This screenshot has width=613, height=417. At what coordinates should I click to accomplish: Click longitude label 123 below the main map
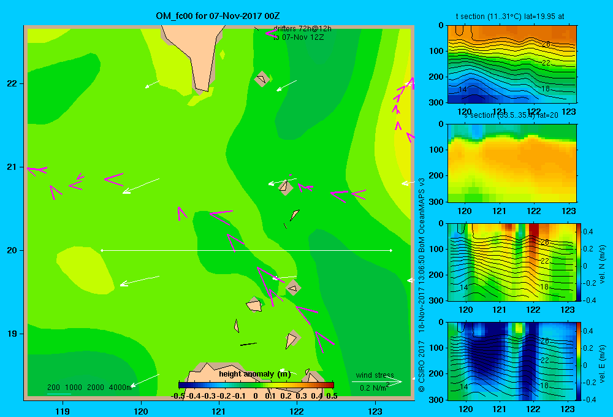tap(375, 411)
